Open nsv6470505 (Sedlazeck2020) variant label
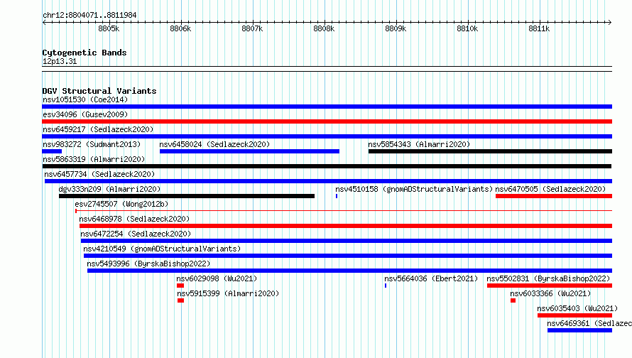Screen dimensions: 632x358 coord(550,189)
